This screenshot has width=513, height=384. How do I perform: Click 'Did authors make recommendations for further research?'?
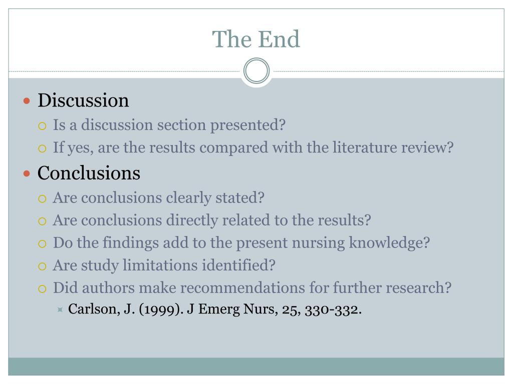coord(252,288)
